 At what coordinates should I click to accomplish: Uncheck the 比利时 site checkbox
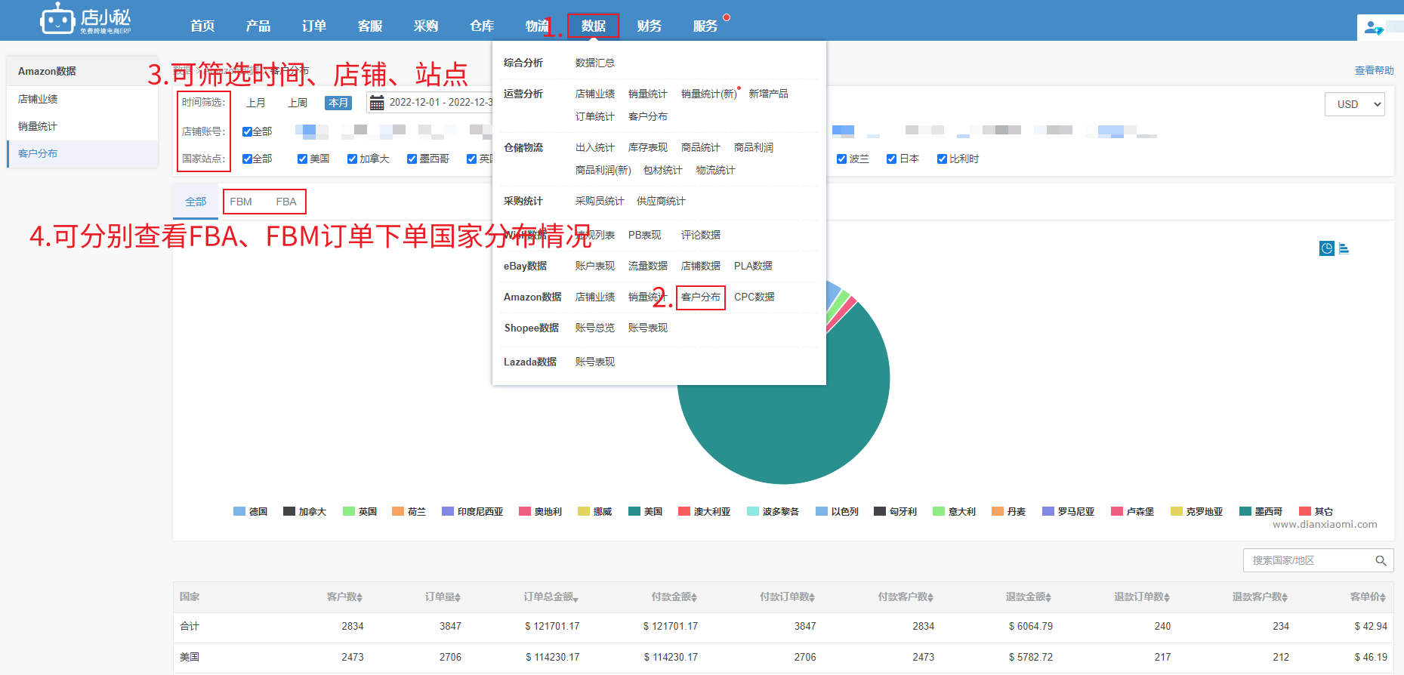(x=942, y=159)
